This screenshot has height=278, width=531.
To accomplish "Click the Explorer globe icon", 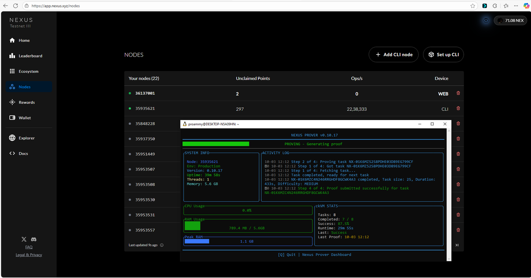I will (x=12, y=138).
